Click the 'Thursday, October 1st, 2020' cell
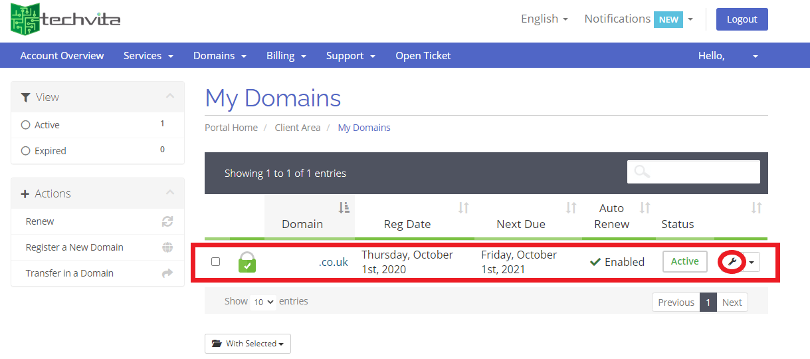Screen dimensions: 810x359 coord(407,262)
